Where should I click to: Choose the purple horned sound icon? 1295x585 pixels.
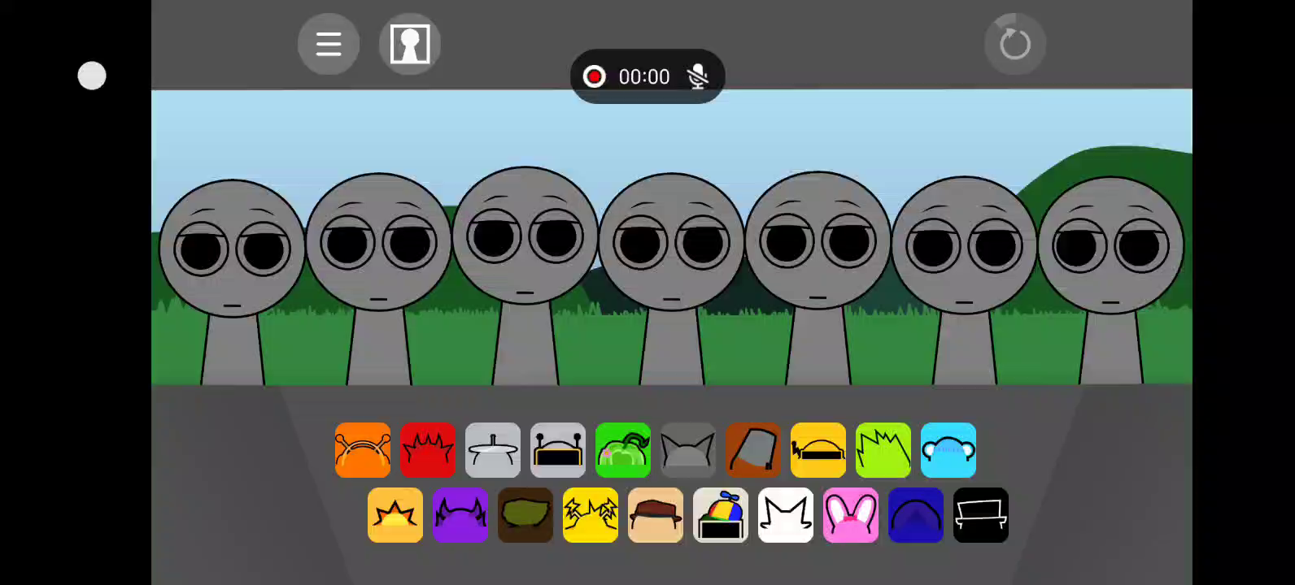coord(460,515)
